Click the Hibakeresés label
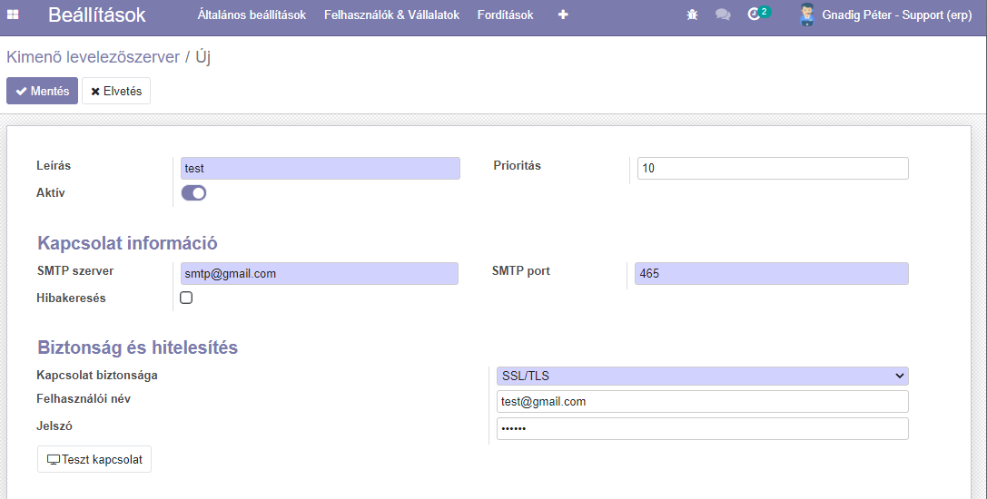This screenshot has height=499, width=987. (71, 298)
